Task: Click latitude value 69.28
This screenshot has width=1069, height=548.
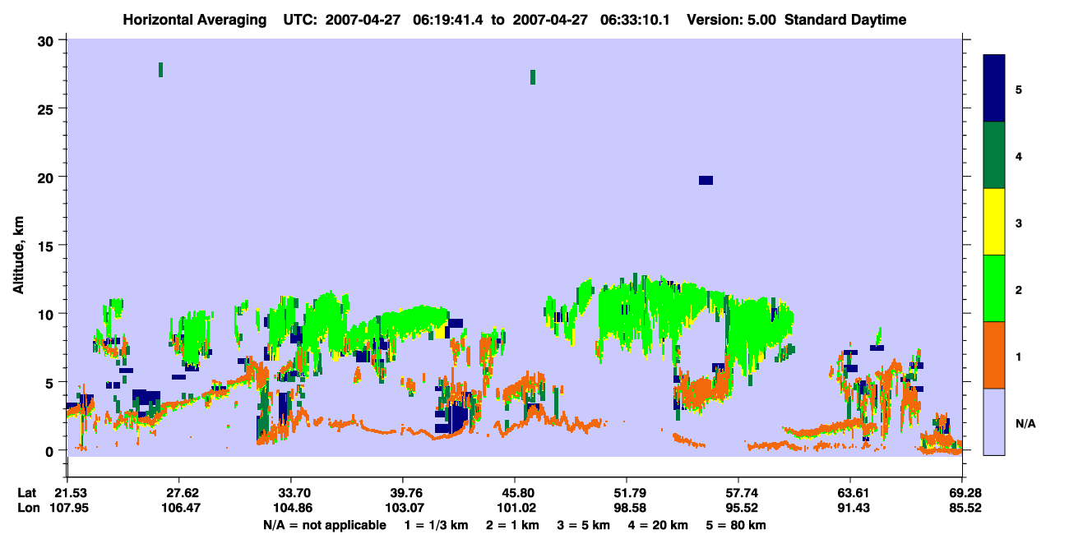Action: point(961,493)
